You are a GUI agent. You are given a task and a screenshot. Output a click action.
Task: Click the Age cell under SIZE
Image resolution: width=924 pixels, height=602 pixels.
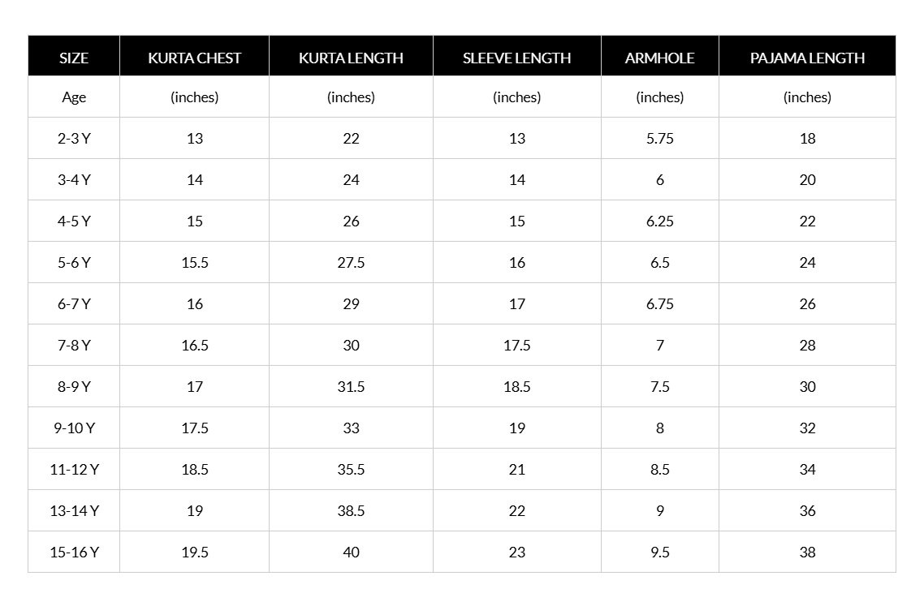pos(74,97)
